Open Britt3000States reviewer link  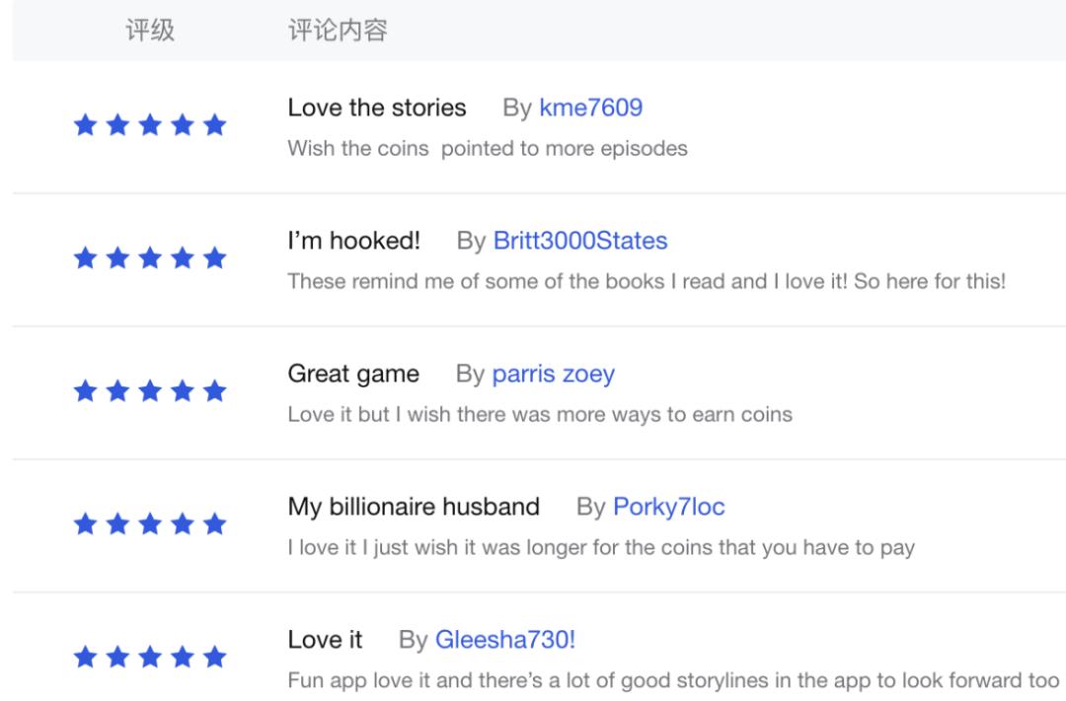click(579, 241)
